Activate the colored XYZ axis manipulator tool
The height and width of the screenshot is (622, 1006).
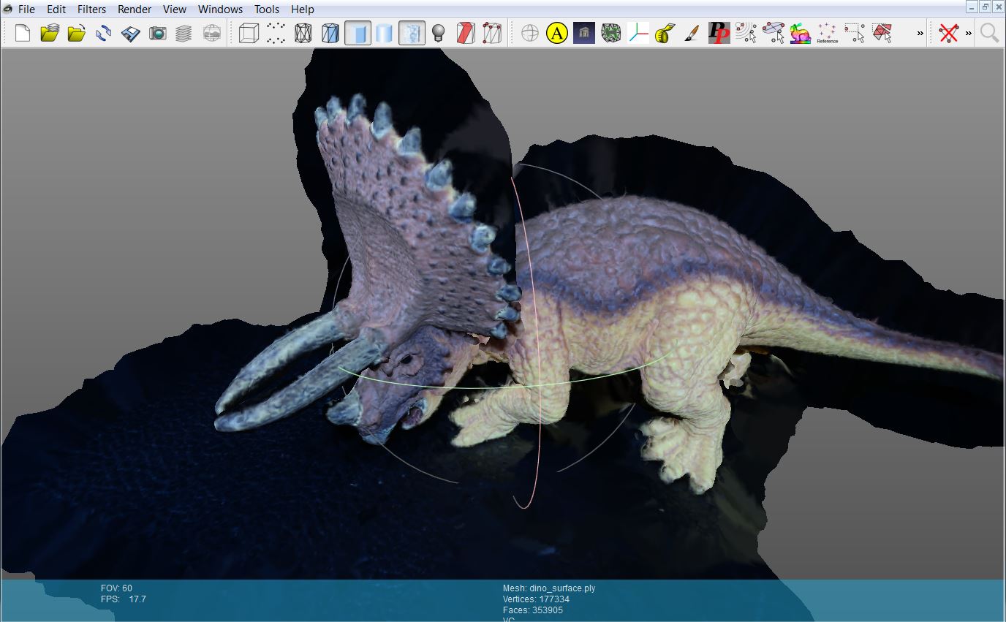638,33
